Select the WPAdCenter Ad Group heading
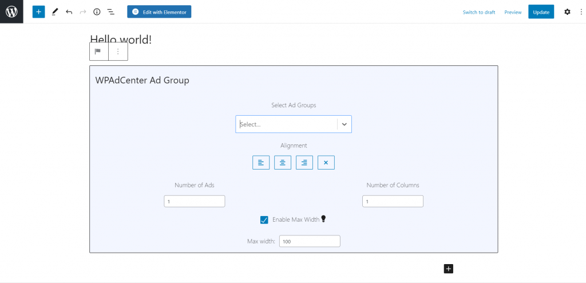The width and height of the screenshot is (586, 283). [142, 80]
